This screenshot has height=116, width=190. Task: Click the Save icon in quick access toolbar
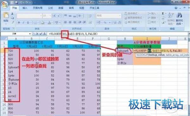[16, 3]
